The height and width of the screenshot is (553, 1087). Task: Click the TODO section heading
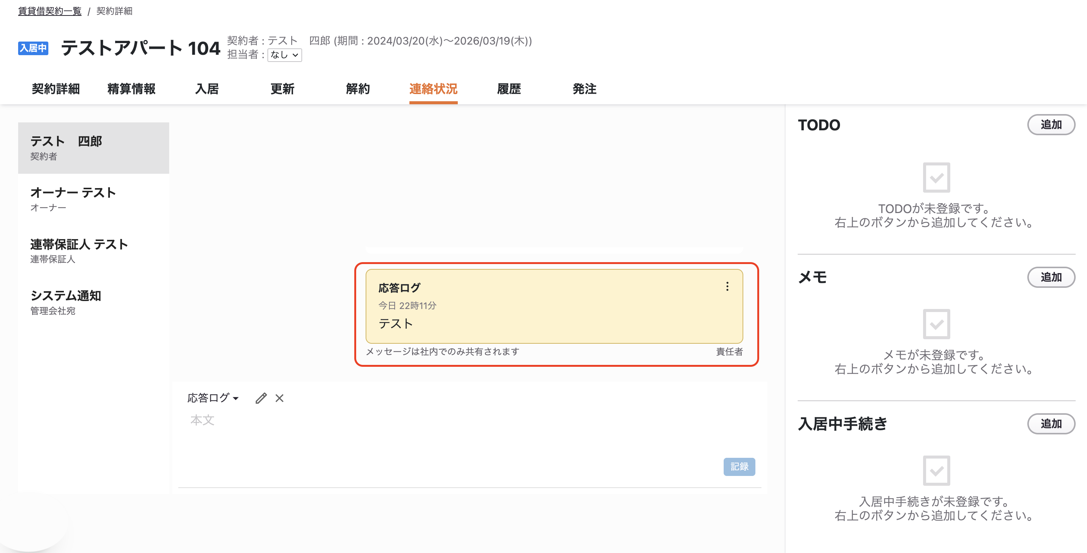tap(819, 125)
